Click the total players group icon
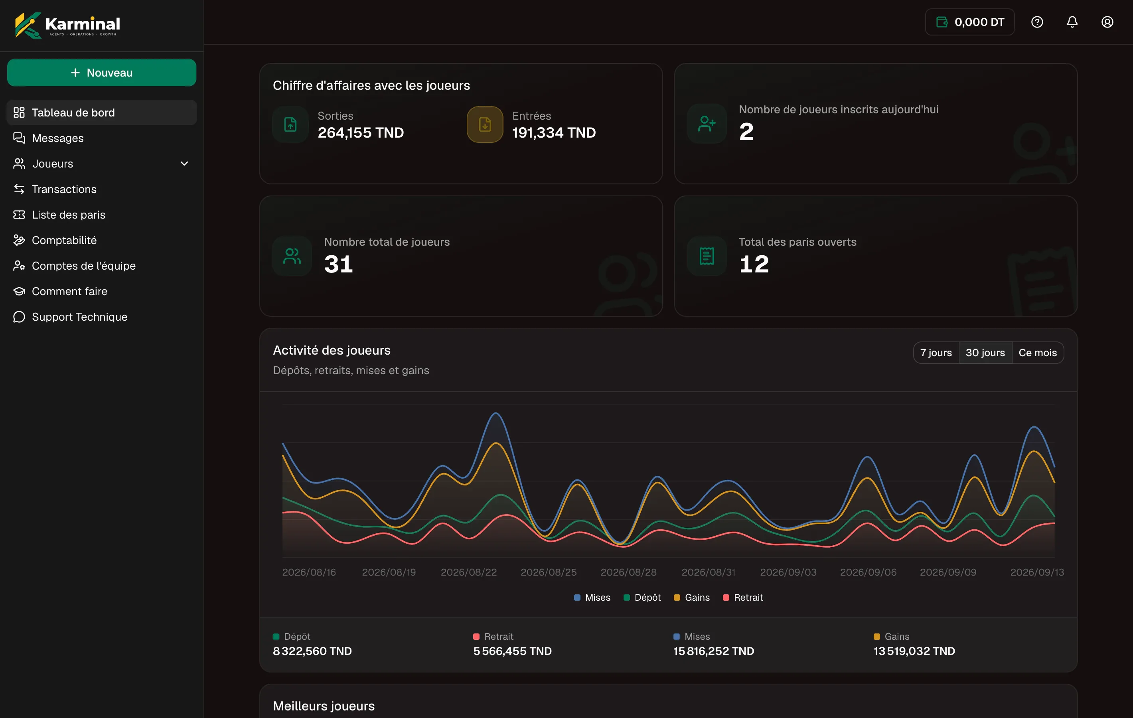The height and width of the screenshot is (718, 1133). click(x=292, y=256)
